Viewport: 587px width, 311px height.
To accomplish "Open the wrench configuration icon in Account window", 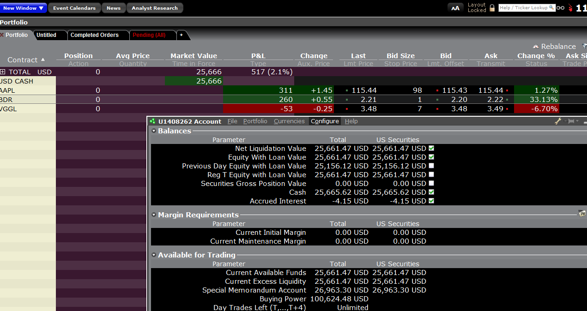I will tap(558, 121).
